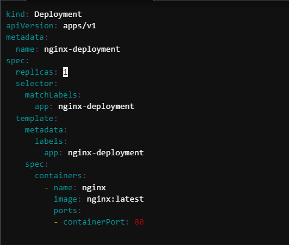The width and height of the screenshot is (289, 245).
Task: Click 'name' key under top-level metadata
Action: 25,49
